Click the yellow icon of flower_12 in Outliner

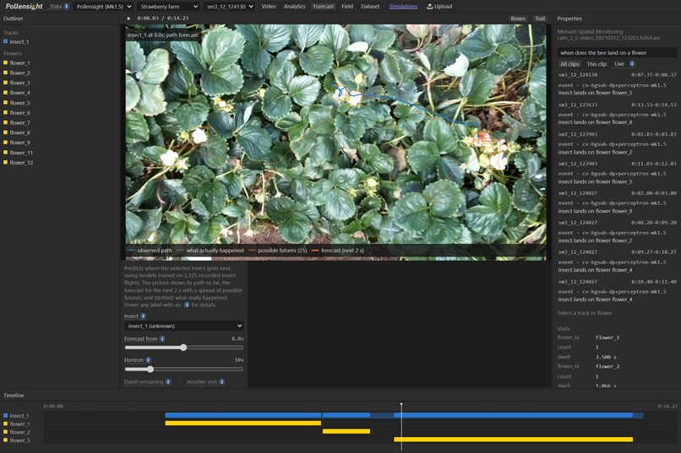pos(6,163)
